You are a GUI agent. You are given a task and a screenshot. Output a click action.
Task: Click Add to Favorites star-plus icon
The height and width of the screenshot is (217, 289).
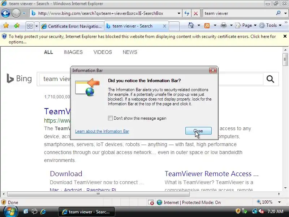[x=17, y=25]
